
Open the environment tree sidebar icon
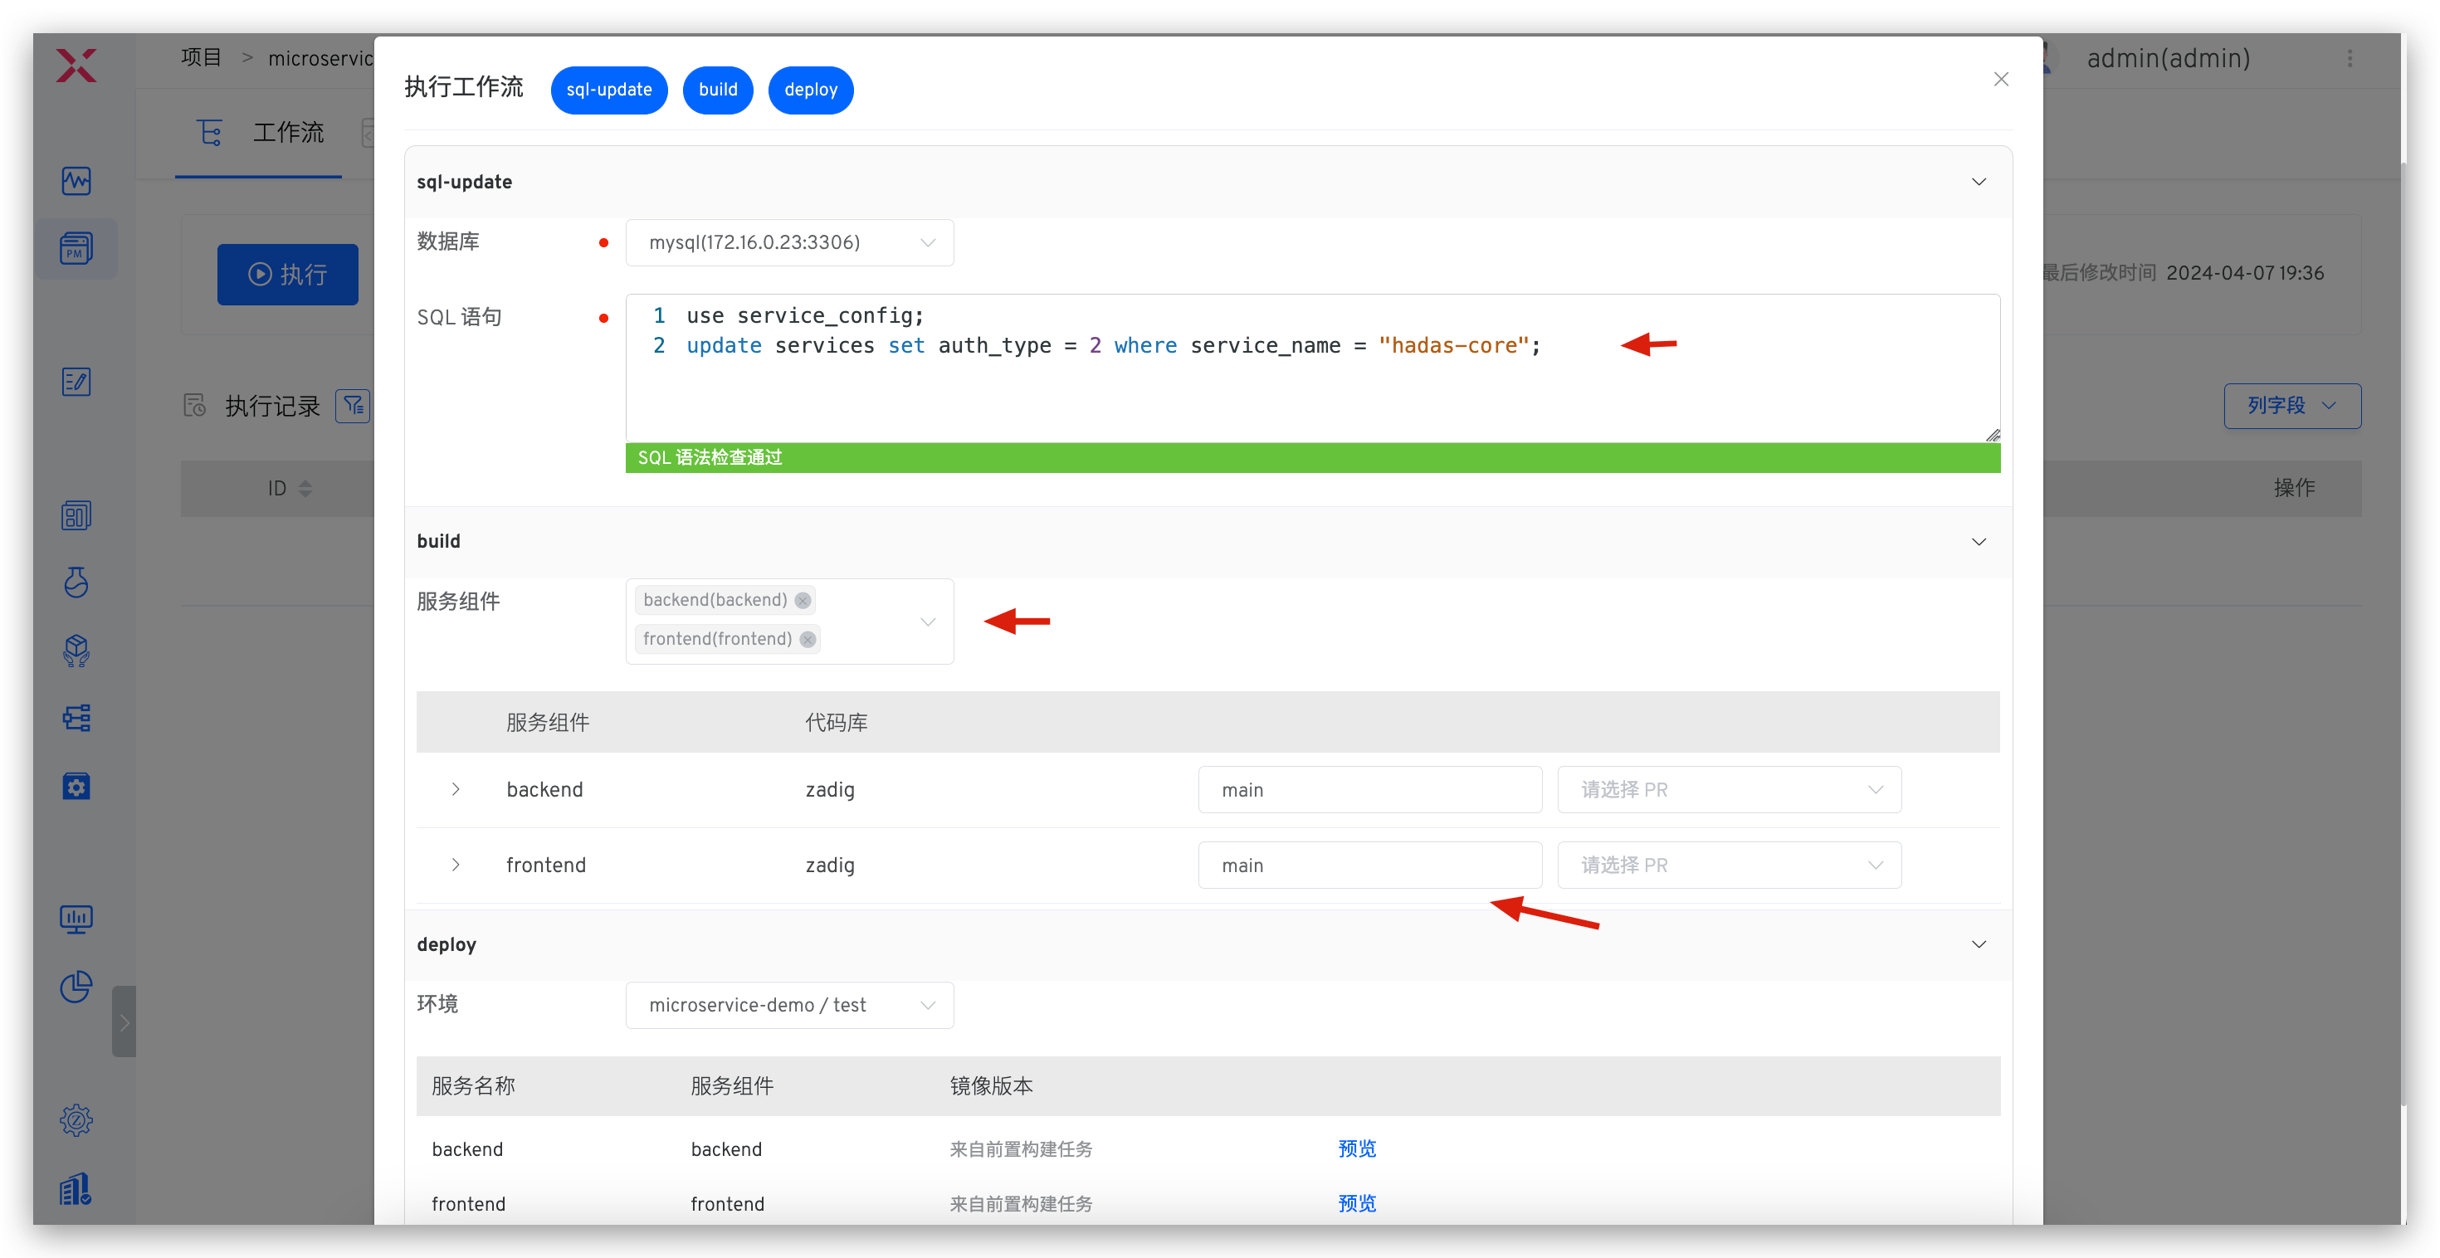76,718
